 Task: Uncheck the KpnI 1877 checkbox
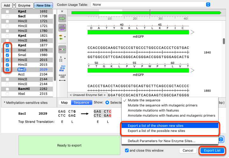click(x=7, y=46)
